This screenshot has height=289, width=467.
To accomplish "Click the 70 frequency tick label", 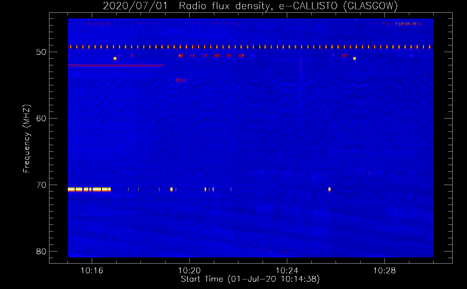I will click(41, 185).
